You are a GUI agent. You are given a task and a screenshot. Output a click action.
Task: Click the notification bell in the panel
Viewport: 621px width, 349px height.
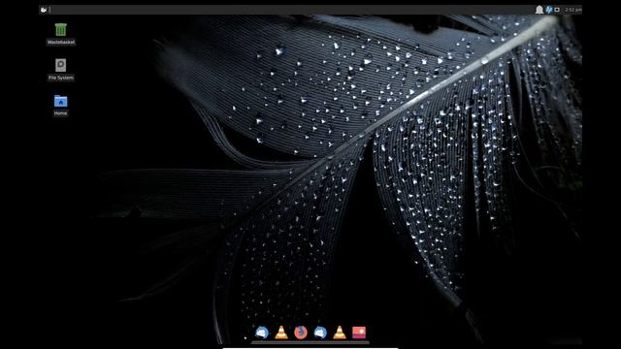539,10
